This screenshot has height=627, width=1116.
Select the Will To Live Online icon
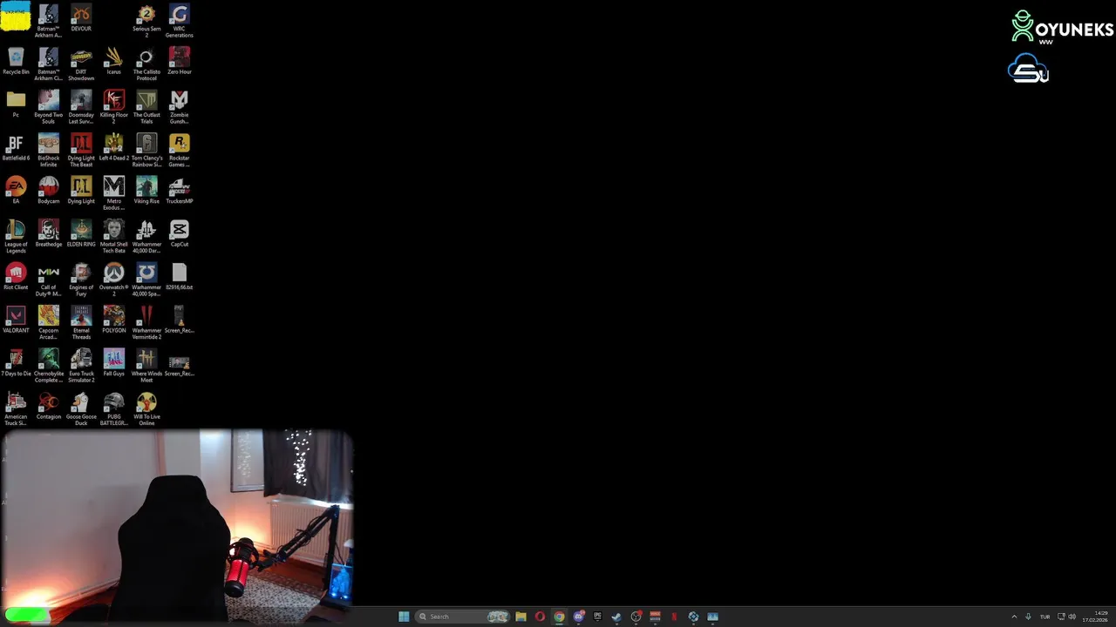coord(146,408)
